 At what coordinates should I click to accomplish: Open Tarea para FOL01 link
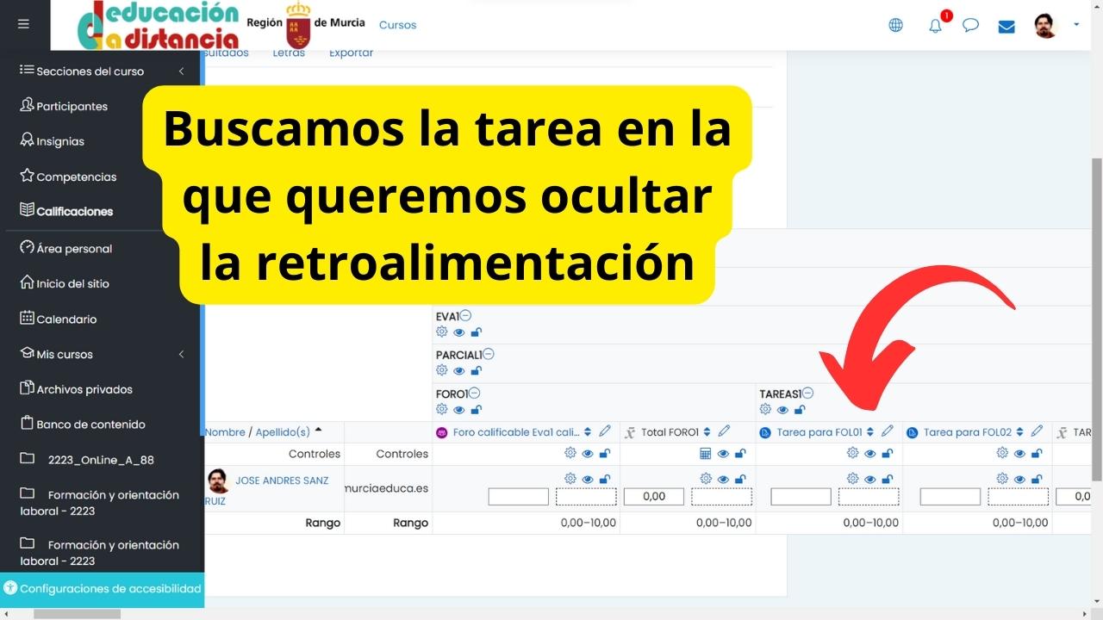(x=819, y=432)
